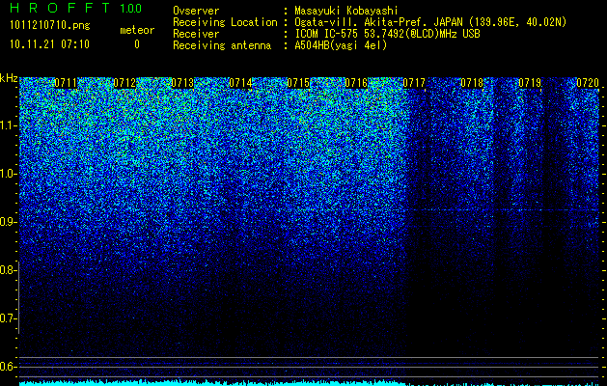Click the 0715 time marker
Screen dimensions: 607x386
pyautogui.click(x=298, y=83)
